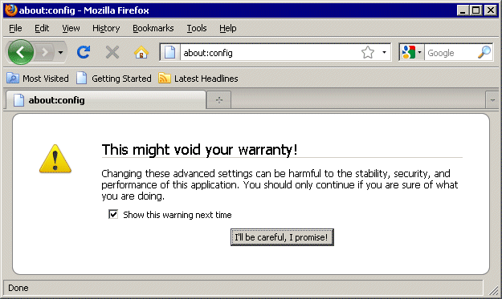502x299 pixels.
Task: Open the History menu
Action: [106, 28]
